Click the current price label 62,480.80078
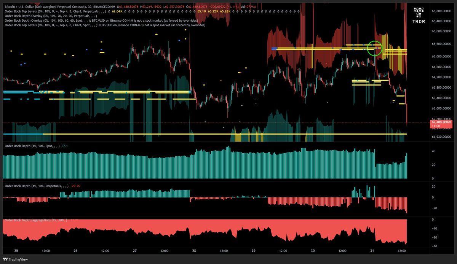Viewport: 457px width, 264px height. coord(441,122)
